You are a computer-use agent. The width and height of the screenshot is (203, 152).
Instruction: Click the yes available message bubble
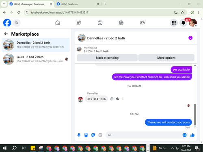pos(181,70)
